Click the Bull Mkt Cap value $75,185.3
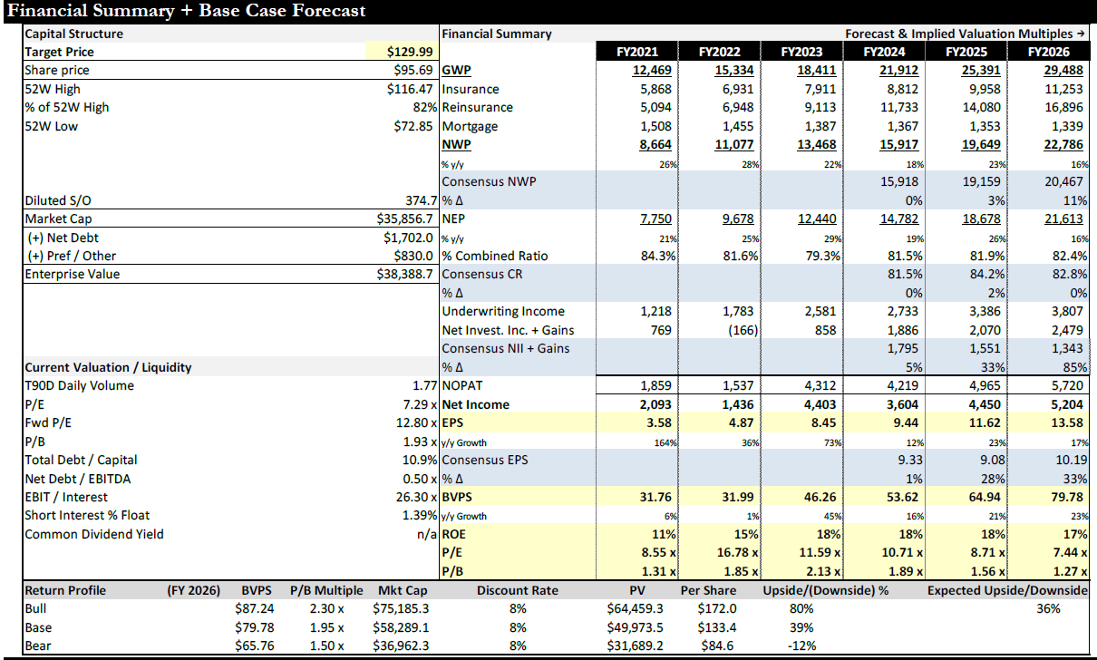The width and height of the screenshot is (1097, 660). (x=402, y=608)
